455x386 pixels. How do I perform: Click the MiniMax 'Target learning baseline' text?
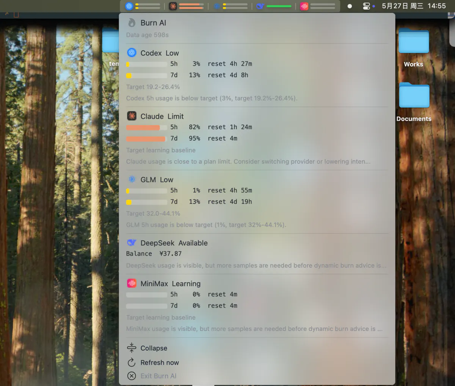pyautogui.click(x=161, y=317)
